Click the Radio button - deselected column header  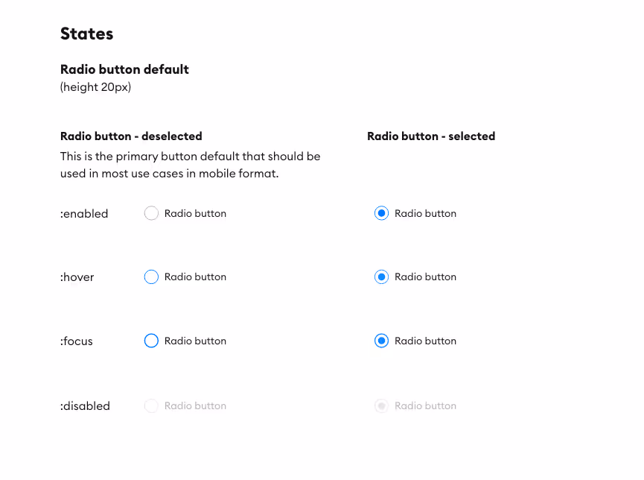pos(131,136)
